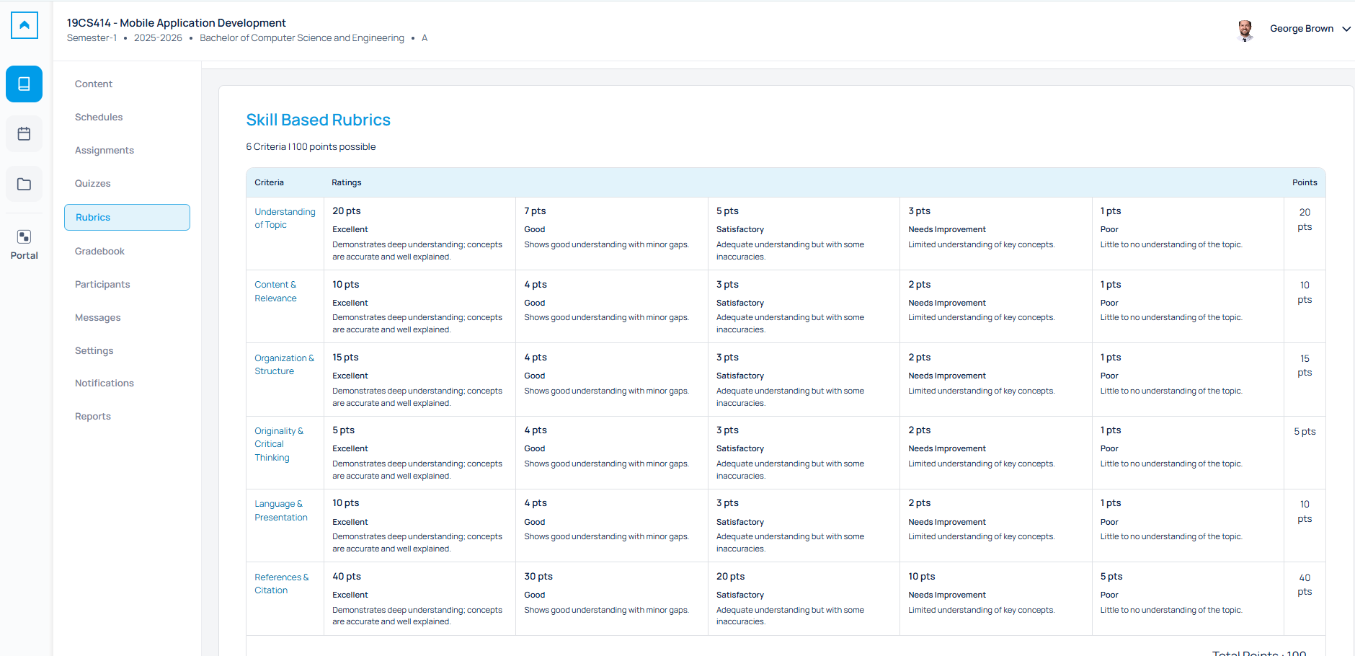Open Assignments in the side menu

point(105,151)
